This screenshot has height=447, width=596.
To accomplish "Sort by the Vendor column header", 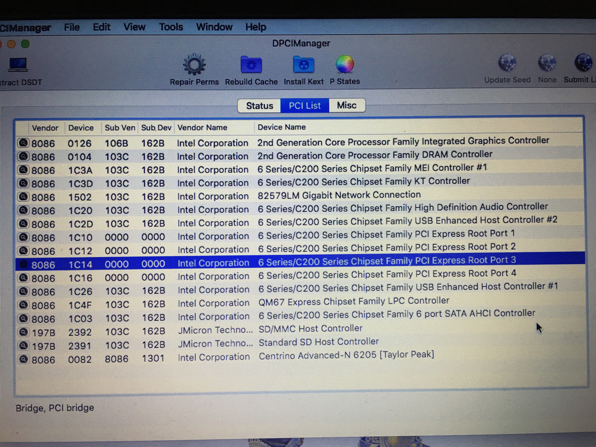I will [x=45, y=128].
